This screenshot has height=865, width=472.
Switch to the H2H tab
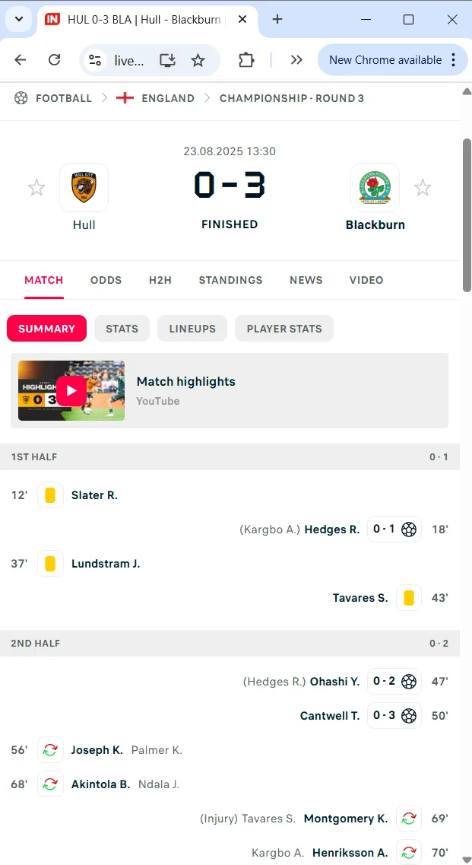pyautogui.click(x=160, y=280)
